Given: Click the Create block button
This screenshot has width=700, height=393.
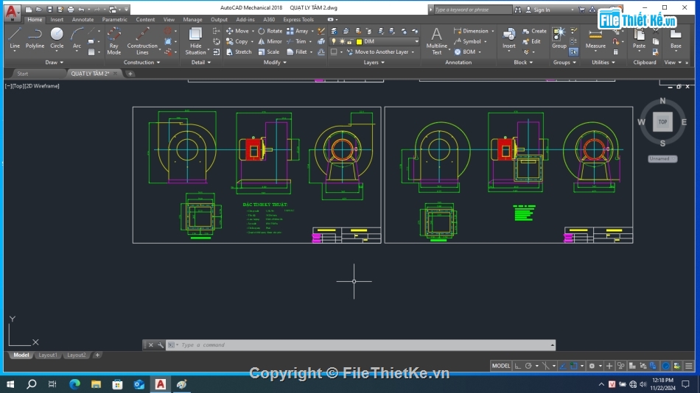Looking at the screenshot, I should pyautogui.click(x=534, y=31).
